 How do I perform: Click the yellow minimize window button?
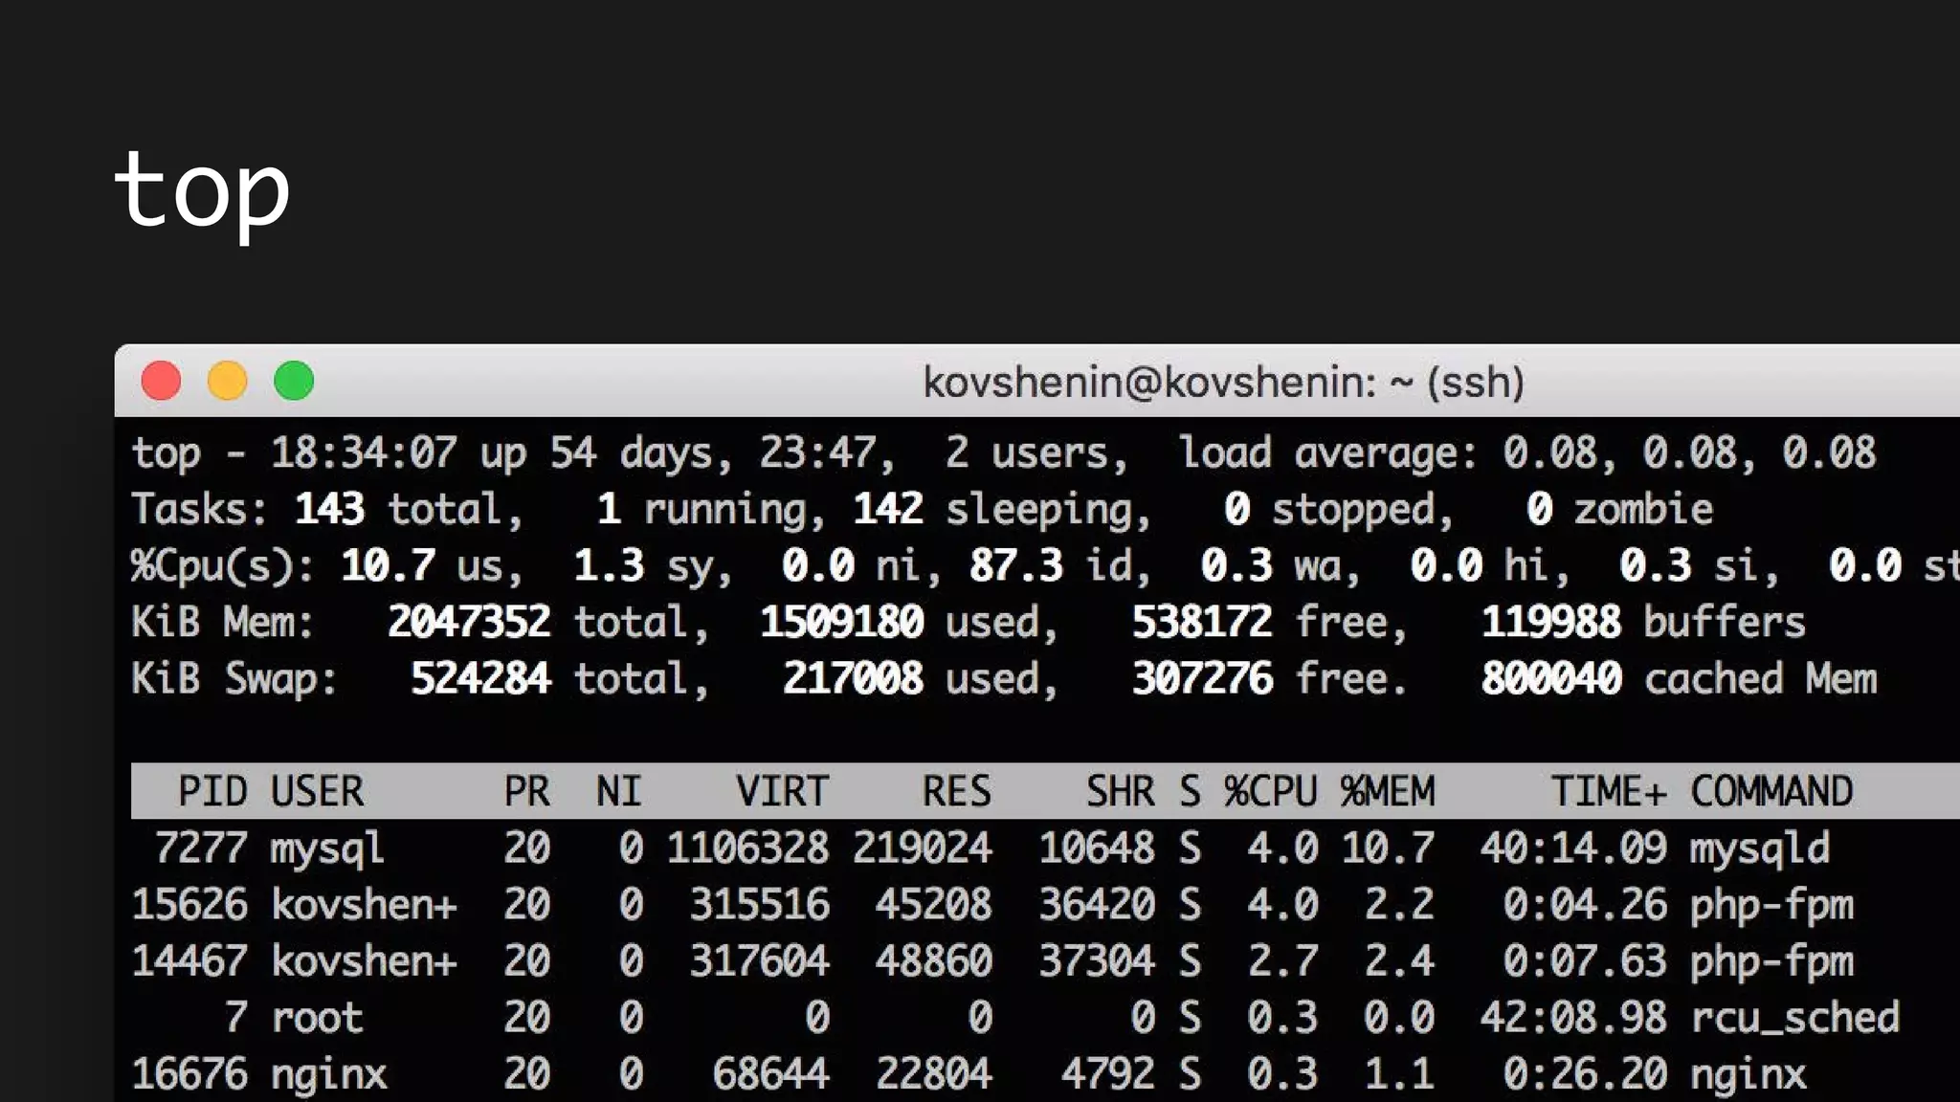click(228, 381)
